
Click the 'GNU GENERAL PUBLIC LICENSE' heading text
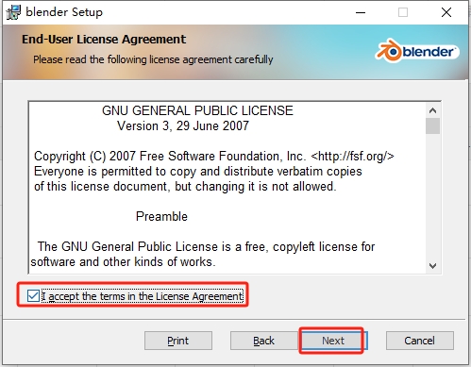[197, 110]
